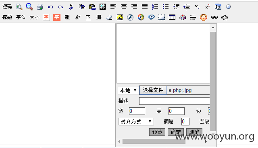Justify text fully

[145, 7]
